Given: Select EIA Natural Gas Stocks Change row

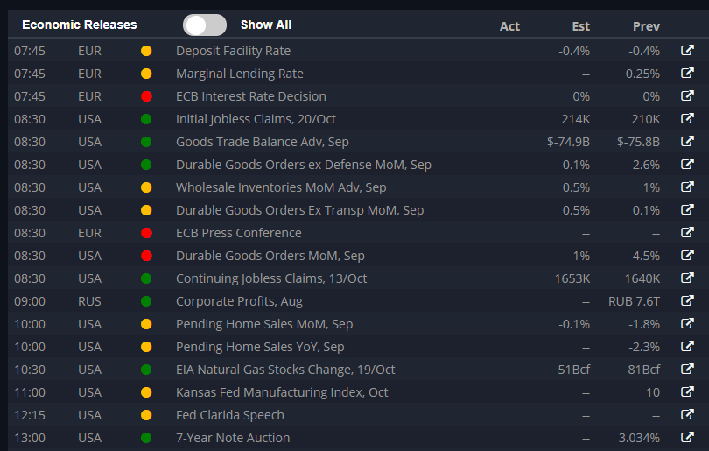Looking at the screenshot, I should click(358, 370).
